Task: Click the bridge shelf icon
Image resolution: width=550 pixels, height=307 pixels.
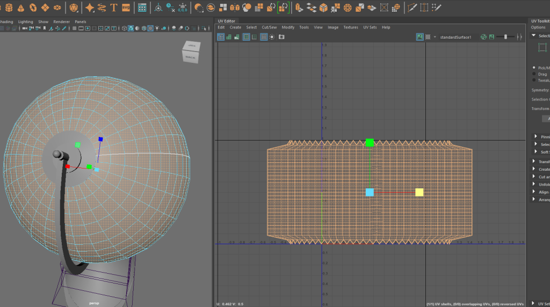Action: [311, 8]
